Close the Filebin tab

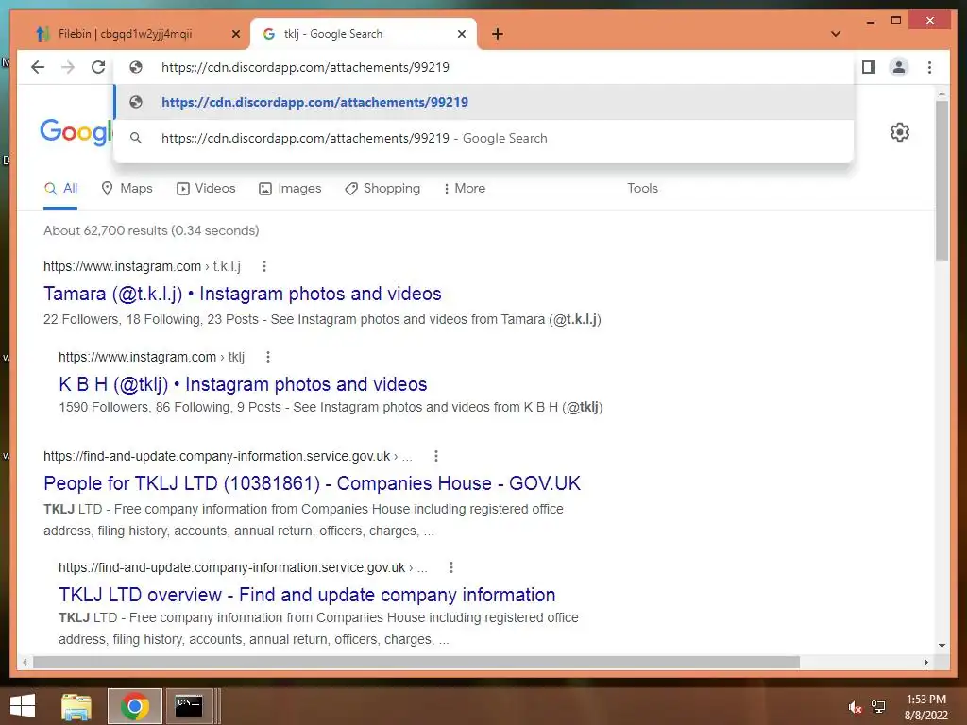coord(235,34)
